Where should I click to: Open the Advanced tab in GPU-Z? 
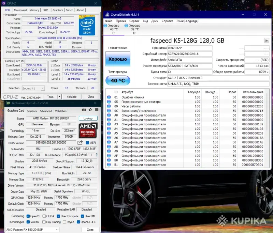pyautogui.click(x=46, y=111)
